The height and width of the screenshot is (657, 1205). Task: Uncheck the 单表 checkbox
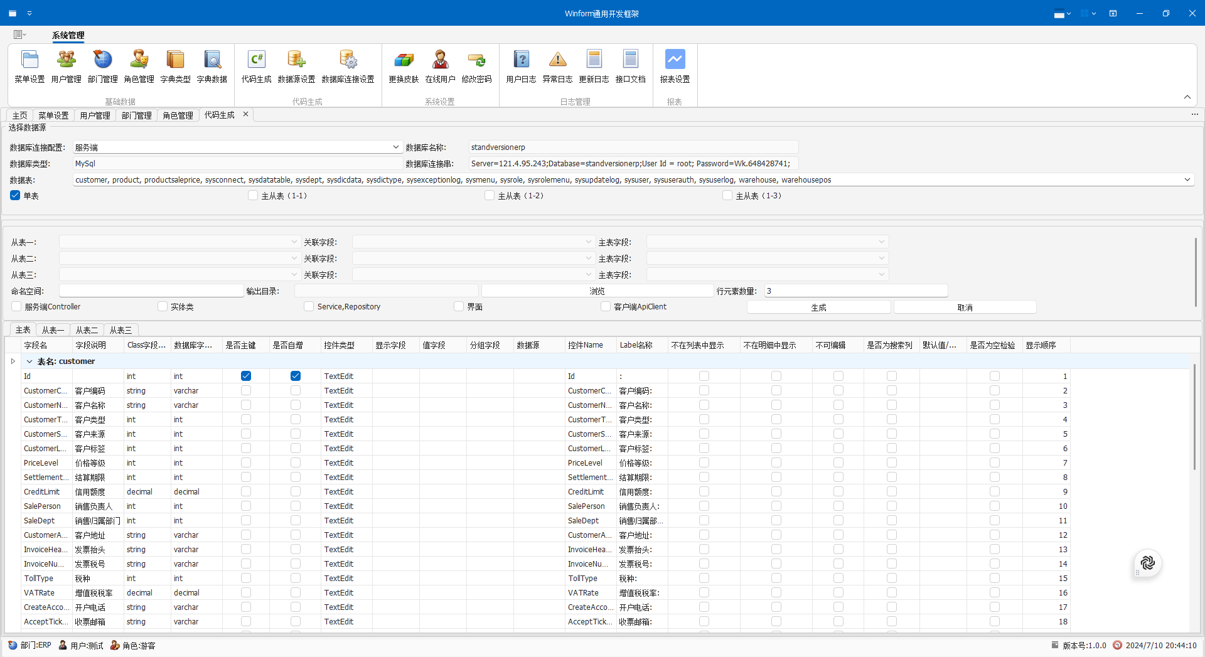coord(16,196)
